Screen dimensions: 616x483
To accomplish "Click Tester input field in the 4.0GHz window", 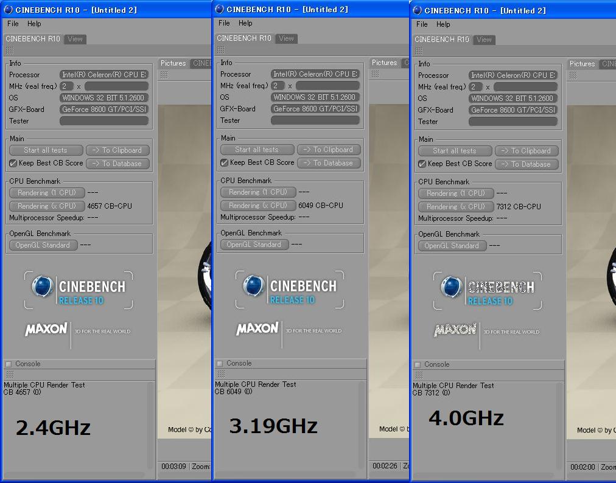I will 513,121.
